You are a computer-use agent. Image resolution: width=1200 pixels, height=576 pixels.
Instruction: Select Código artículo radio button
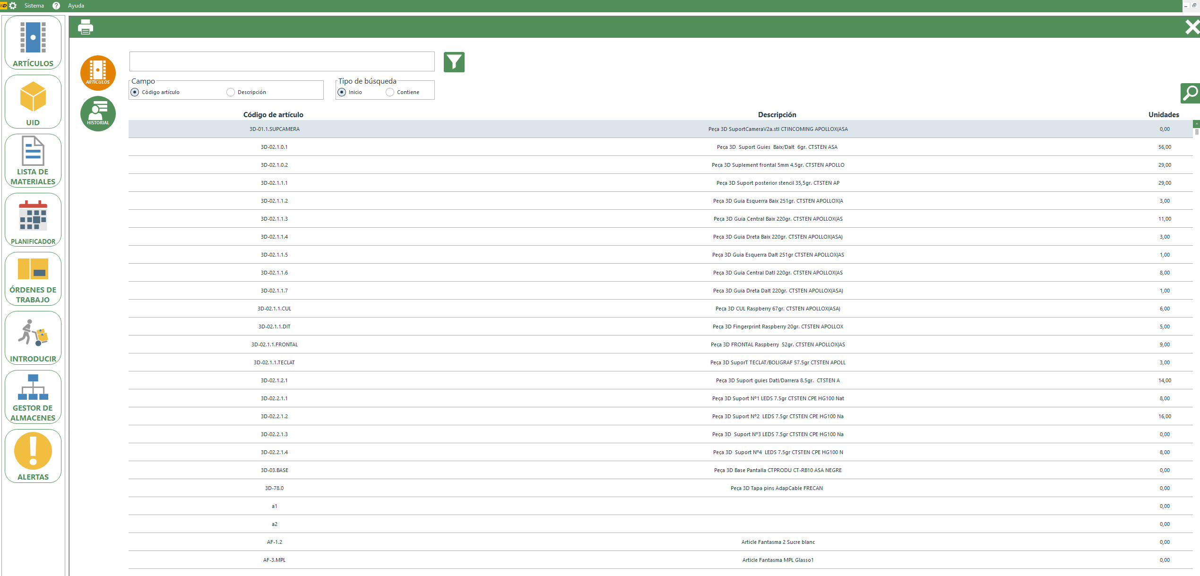point(135,92)
